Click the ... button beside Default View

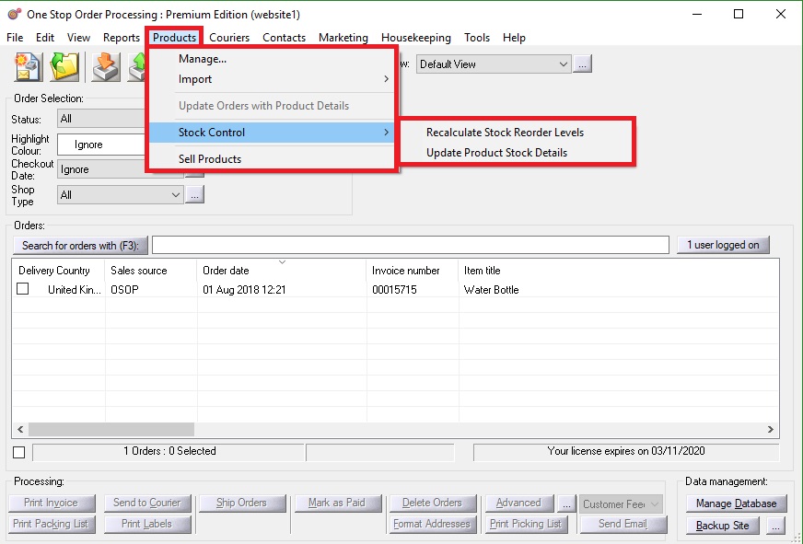(x=582, y=64)
